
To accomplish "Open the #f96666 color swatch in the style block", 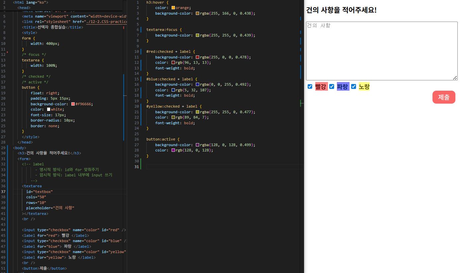I will (x=73, y=104).
